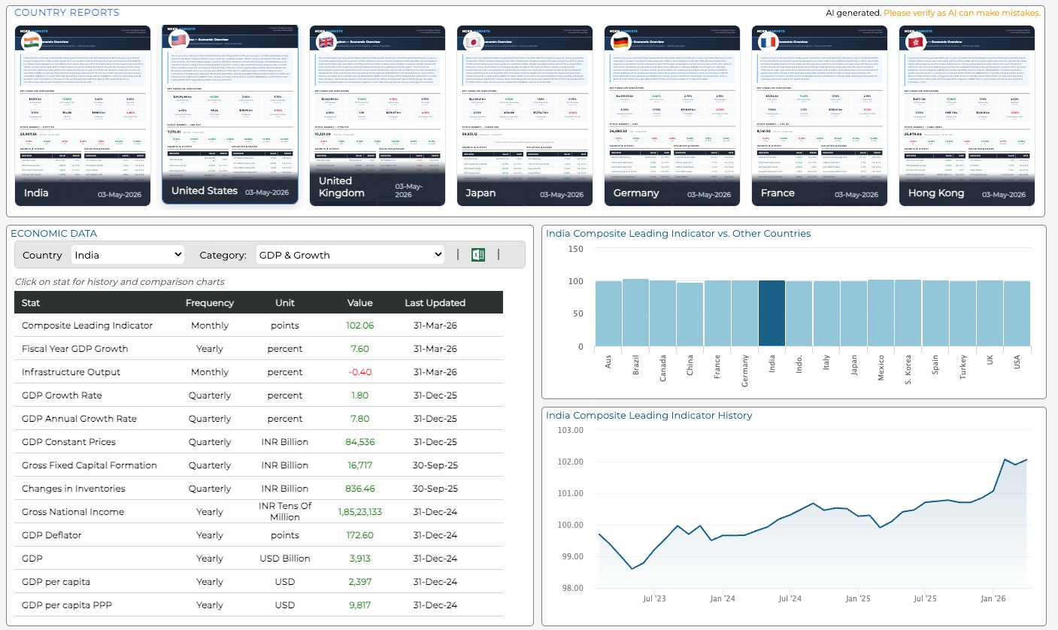Open the France country report thumbnail

click(x=820, y=115)
